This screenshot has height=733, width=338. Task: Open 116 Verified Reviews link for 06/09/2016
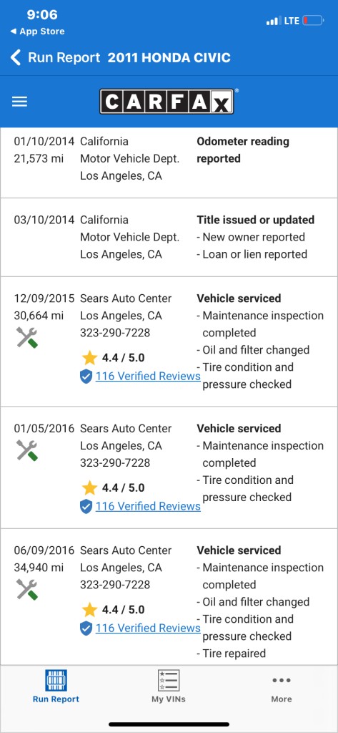pyautogui.click(x=148, y=628)
